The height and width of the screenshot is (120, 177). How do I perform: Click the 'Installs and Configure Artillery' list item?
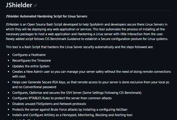tap(72, 115)
